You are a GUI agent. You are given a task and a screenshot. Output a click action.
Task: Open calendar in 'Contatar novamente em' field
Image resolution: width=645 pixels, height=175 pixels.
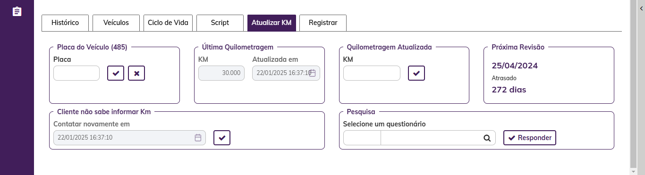pos(198,138)
